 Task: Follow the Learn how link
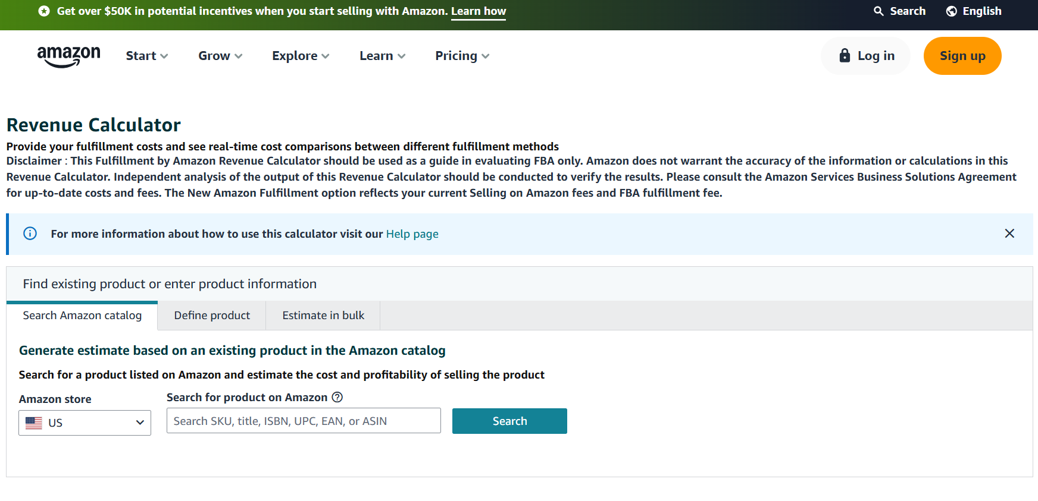[x=479, y=11]
